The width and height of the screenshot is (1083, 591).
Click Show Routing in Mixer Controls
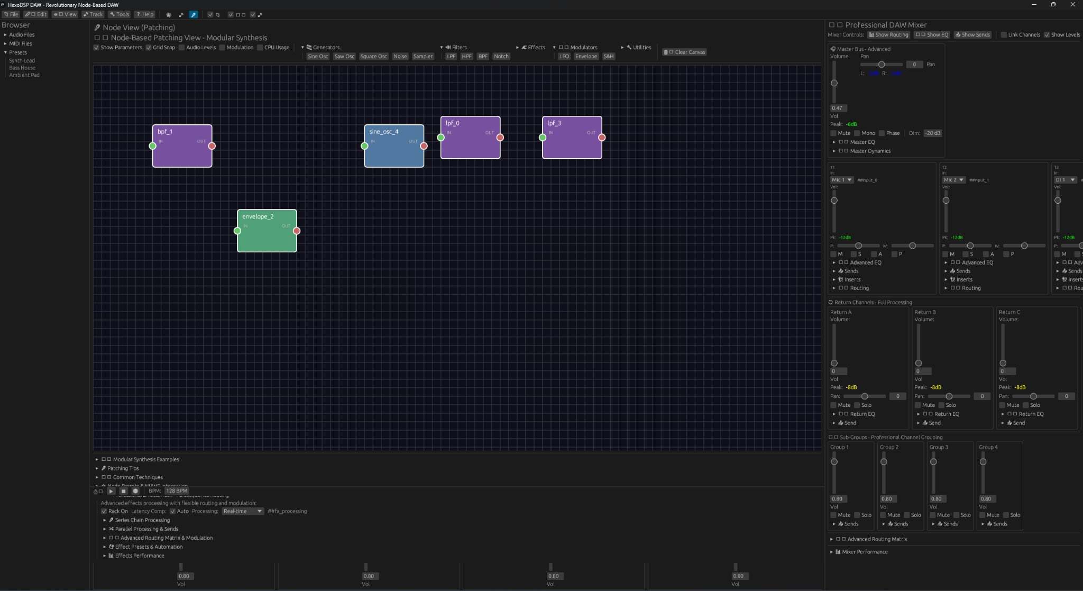pyautogui.click(x=888, y=34)
